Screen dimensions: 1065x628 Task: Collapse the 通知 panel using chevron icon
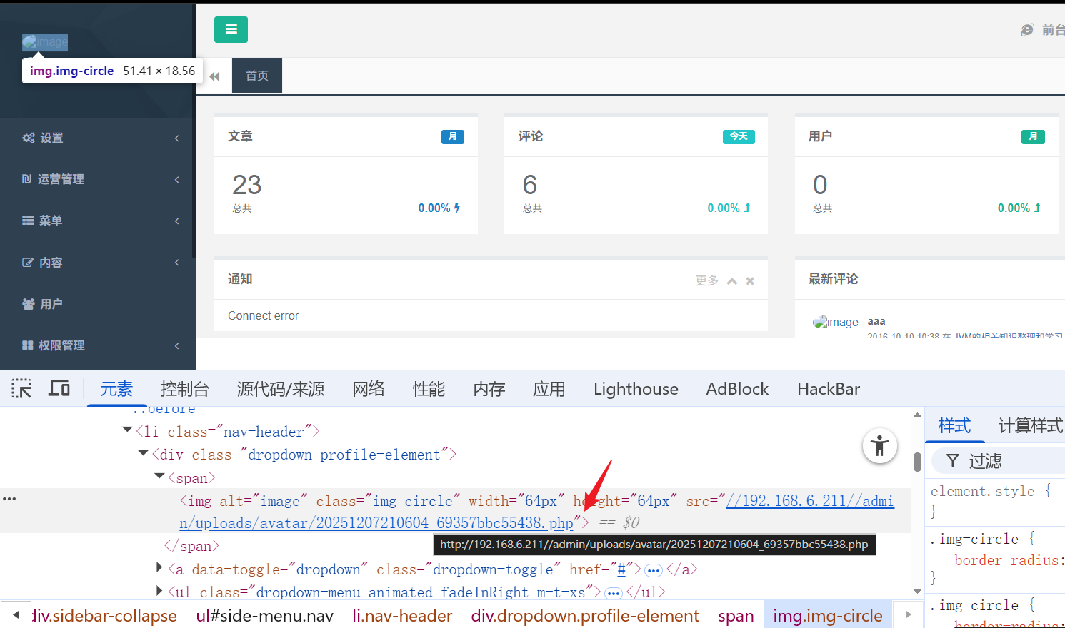[x=732, y=281]
